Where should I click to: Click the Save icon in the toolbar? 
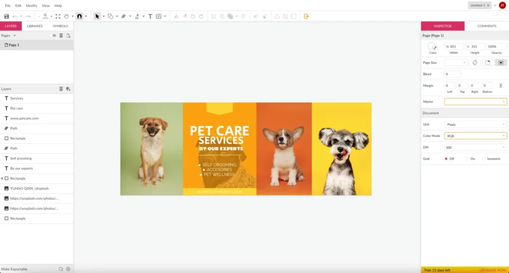[x=6, y=16]
